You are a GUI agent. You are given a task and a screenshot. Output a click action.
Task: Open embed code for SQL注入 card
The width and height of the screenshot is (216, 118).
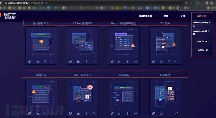(177, 61)
